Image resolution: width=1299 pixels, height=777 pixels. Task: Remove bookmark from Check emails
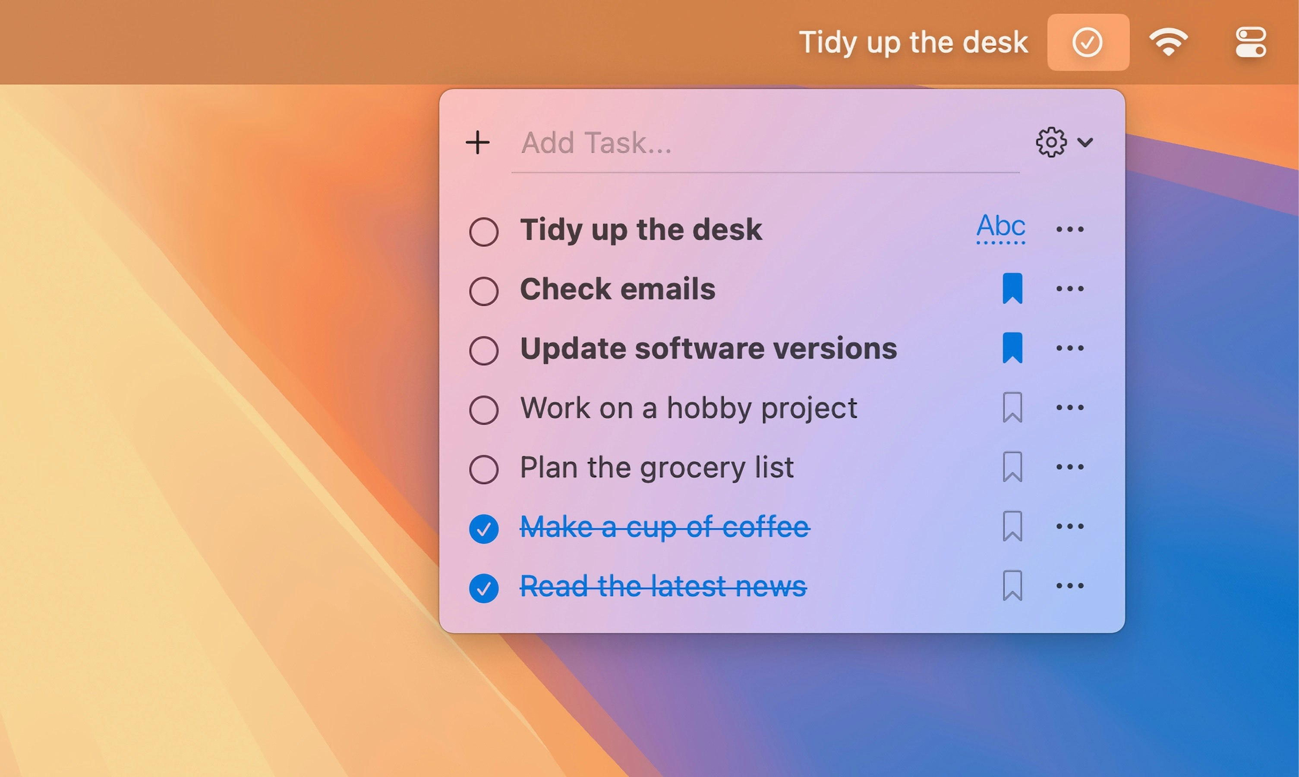point(1012,289)
